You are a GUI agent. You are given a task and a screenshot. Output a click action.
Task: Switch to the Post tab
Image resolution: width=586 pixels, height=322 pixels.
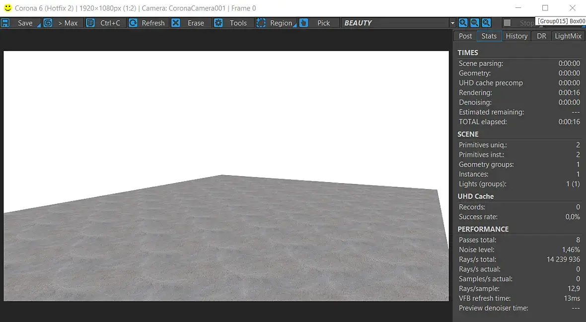coord(465,36)
